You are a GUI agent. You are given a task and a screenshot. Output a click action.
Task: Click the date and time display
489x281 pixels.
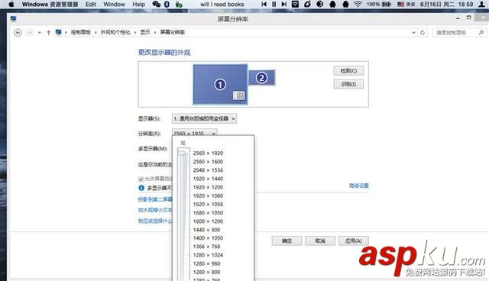coord(446,5)
